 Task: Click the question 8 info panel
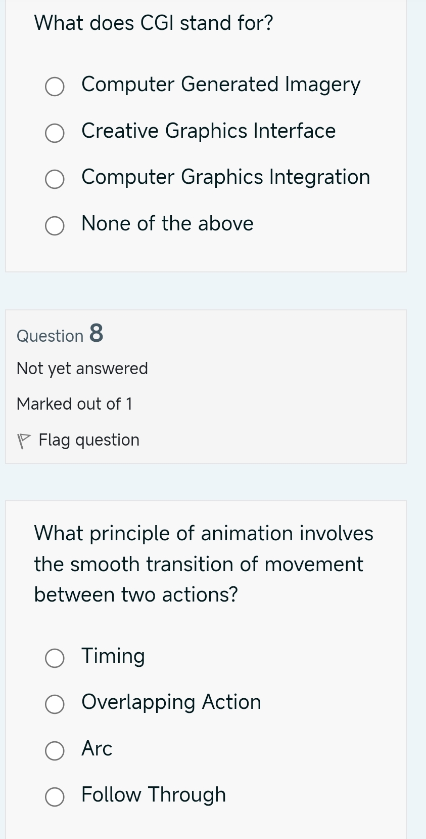206,386
